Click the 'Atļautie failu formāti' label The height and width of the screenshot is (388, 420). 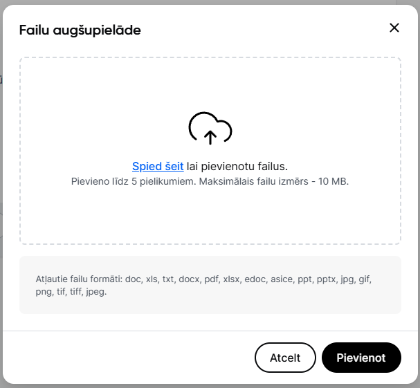pos(79,279)
